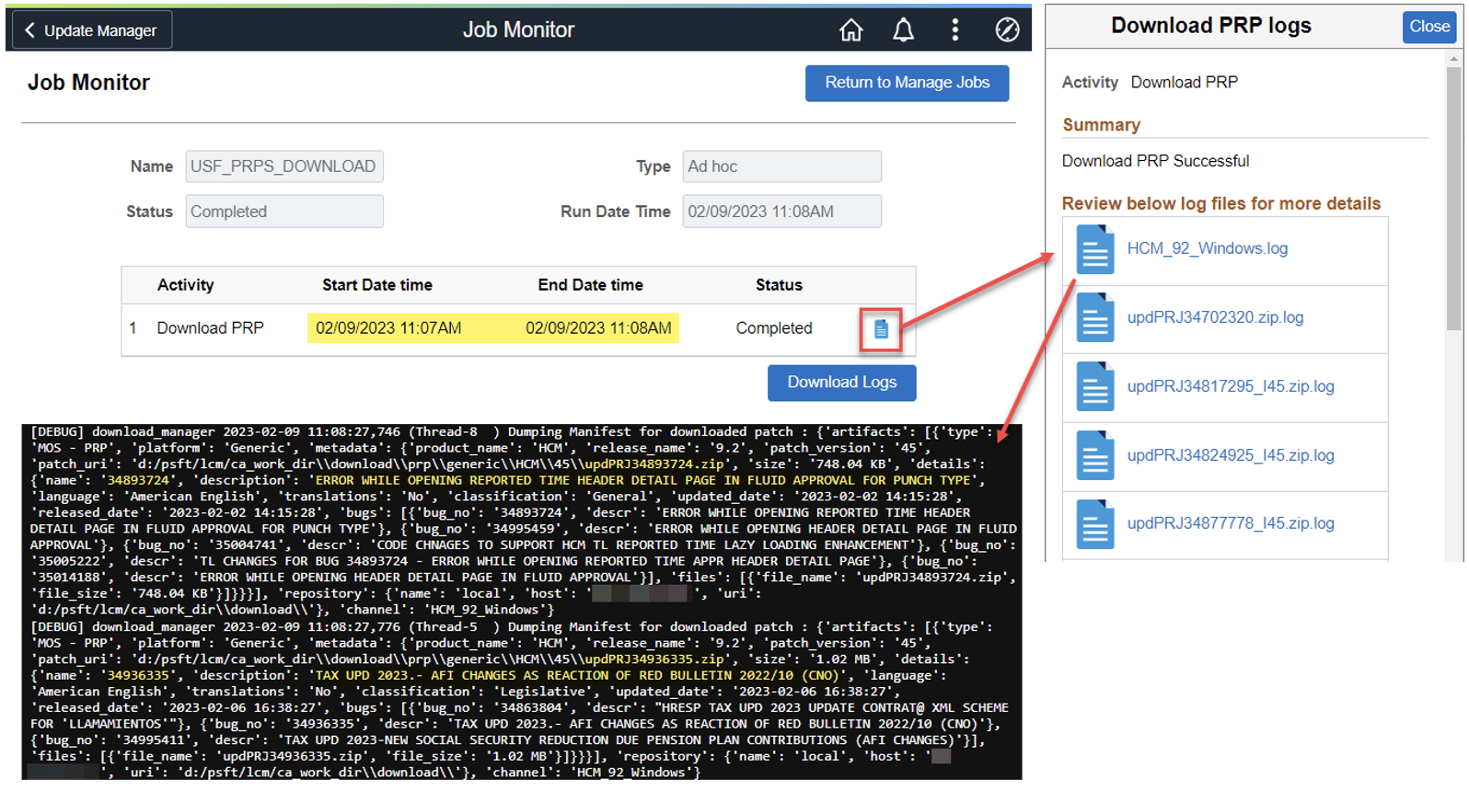The height and width of the screenshot is (791, 1469).
Task: Open updPRJ34824925_I45.zip.log link
Action: point(1231,455)
